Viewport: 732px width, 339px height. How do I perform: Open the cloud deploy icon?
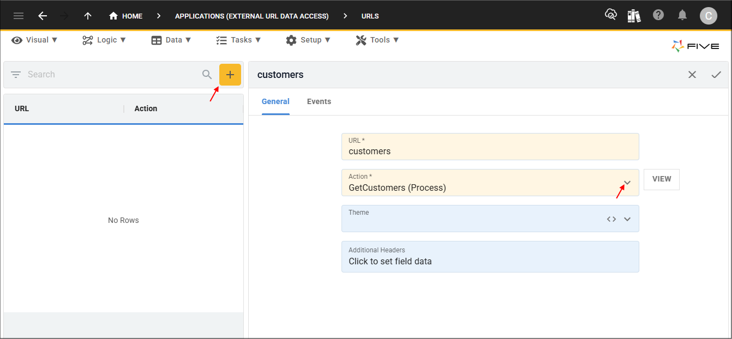tap(611, 15)
